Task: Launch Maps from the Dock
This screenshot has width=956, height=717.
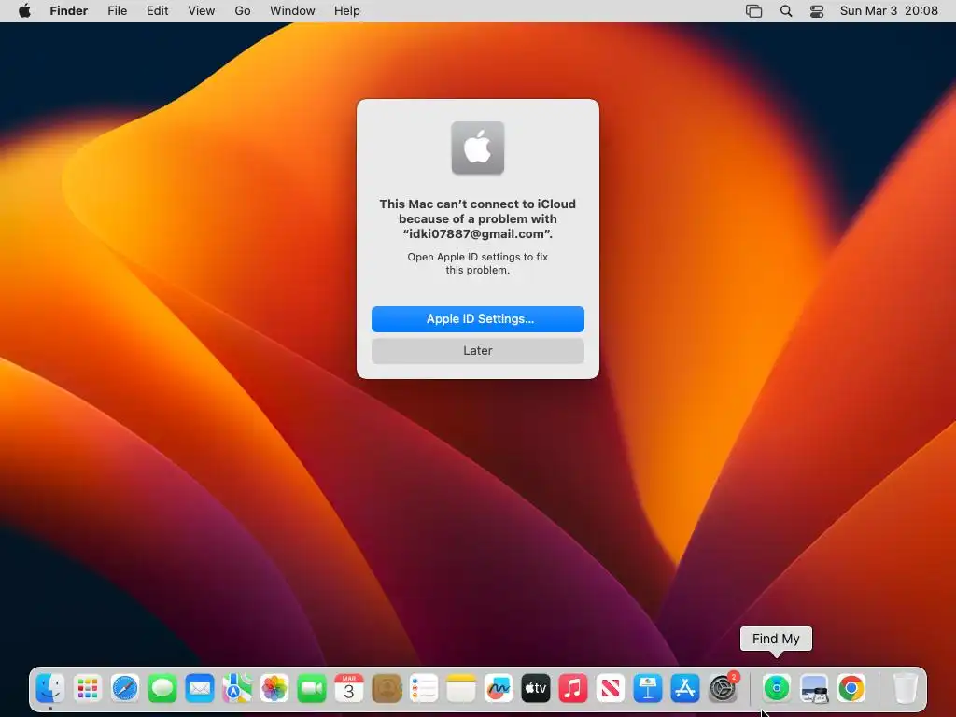Action: coord(237,688)
